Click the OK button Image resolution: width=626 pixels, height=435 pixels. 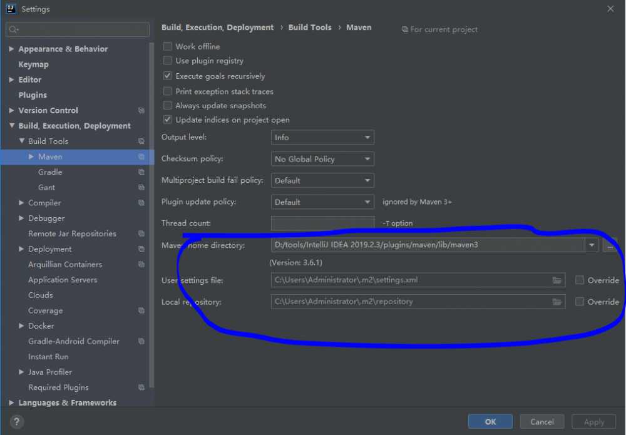490,421
